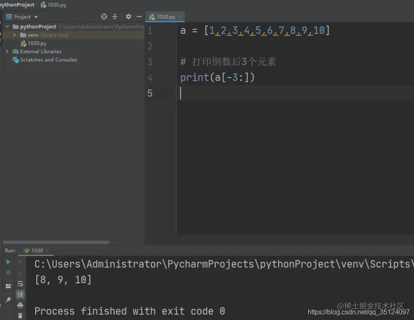
Task: Collapse the pythonProject root folder
Action: point(8,27)
